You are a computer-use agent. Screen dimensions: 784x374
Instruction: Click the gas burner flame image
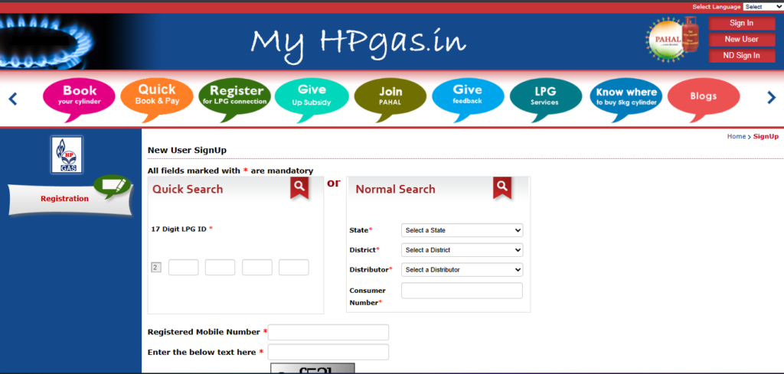[47, 42]
